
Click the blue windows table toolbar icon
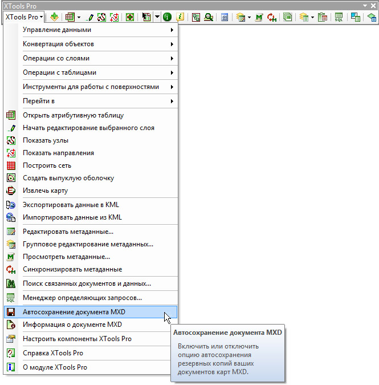point(356,17)
